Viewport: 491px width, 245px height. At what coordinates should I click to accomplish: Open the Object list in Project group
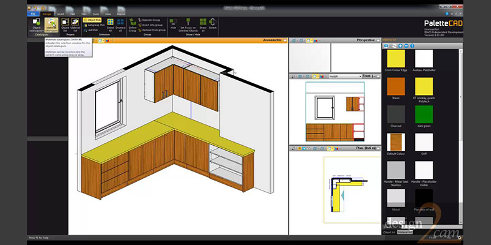click(65, 24)
